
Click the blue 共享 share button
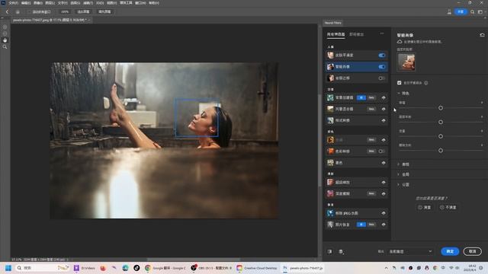click(x=461, y=12)
